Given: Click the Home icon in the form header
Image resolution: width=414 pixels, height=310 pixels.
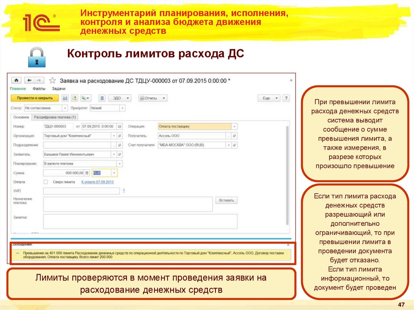Looking at the screenshot, I should pyautogui.click(x=16, y=80).
